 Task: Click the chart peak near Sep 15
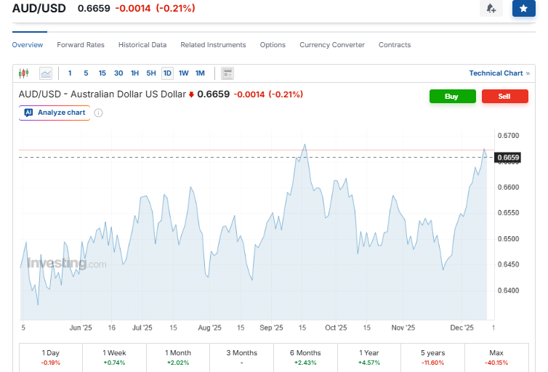coord(305,145)
